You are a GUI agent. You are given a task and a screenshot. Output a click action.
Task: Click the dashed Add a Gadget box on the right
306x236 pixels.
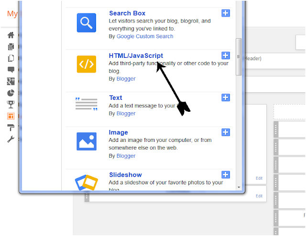pyautogui.click(x=290, y=112)
